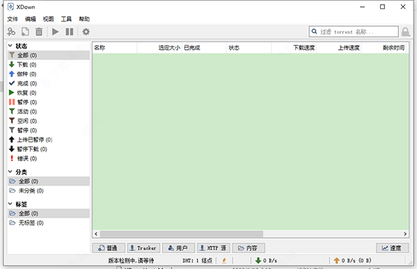Click the resume (play) toolbar button

click(56, 32)
